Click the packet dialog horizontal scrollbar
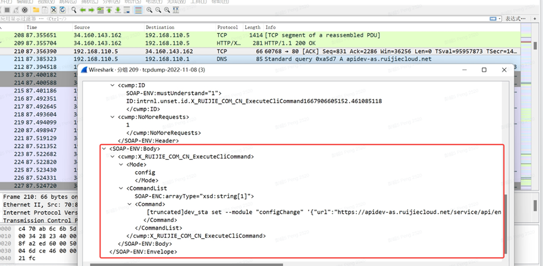Screen dimensions: 543x266 coord(186,265)
